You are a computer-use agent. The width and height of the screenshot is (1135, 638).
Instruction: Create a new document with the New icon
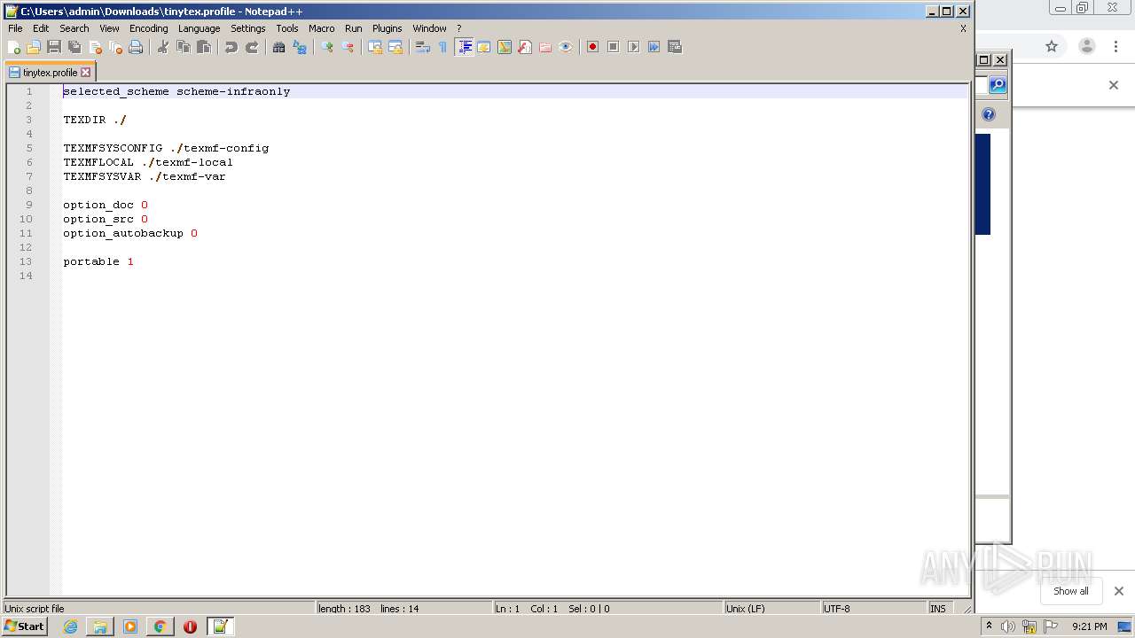click(x=13, y=47)
